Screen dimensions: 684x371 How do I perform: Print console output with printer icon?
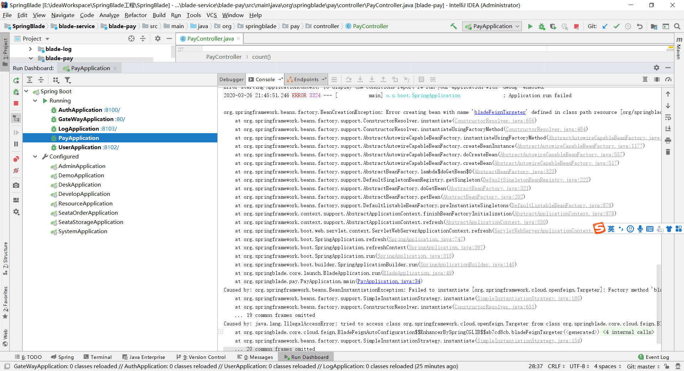(668, 141)
